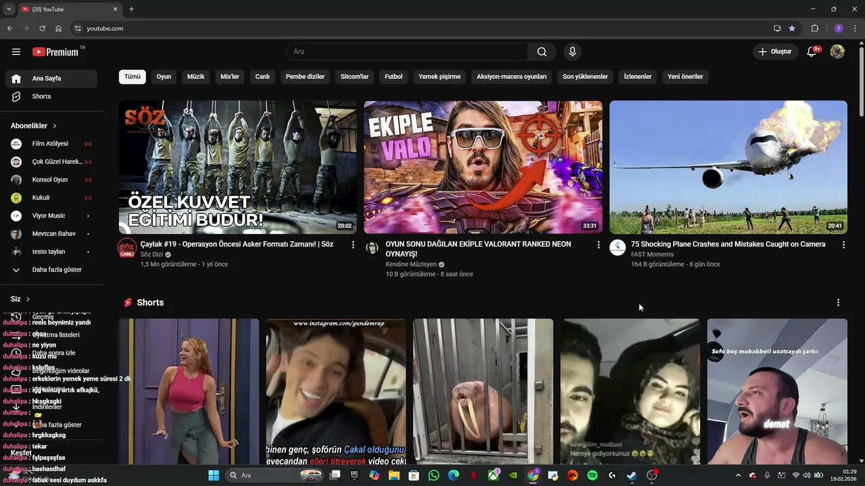This screenshot has width=865, height=486.
Task: Bookmark page with the star icon
Action: pyautogui.click(x=792, y=28)
